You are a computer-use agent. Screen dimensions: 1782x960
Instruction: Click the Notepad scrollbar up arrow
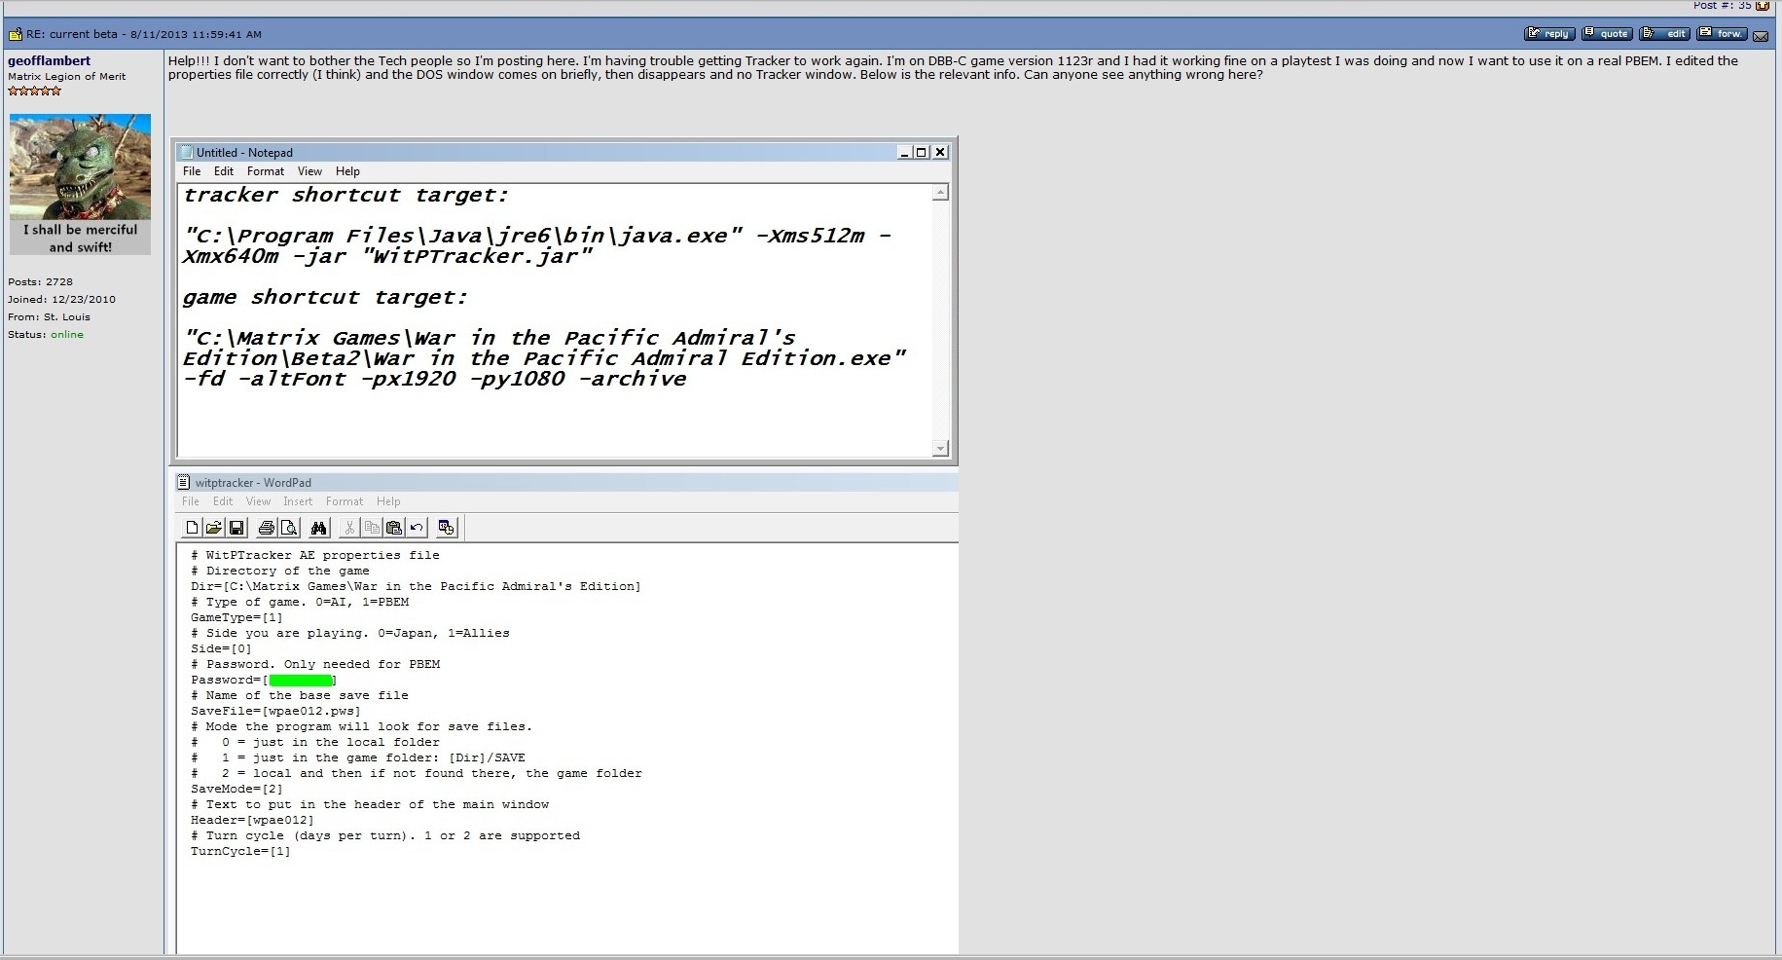pyautogui.click(x=940, y=193)
